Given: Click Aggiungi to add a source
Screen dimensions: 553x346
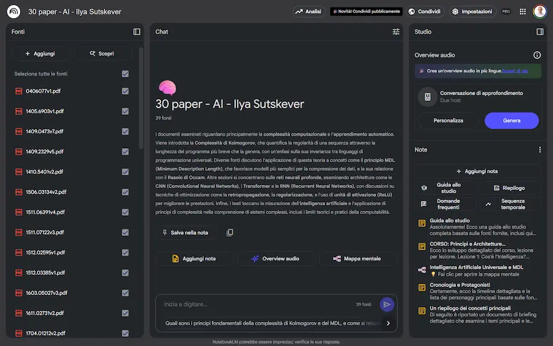Looking at the screenshot, I should [x=40, y=53].
